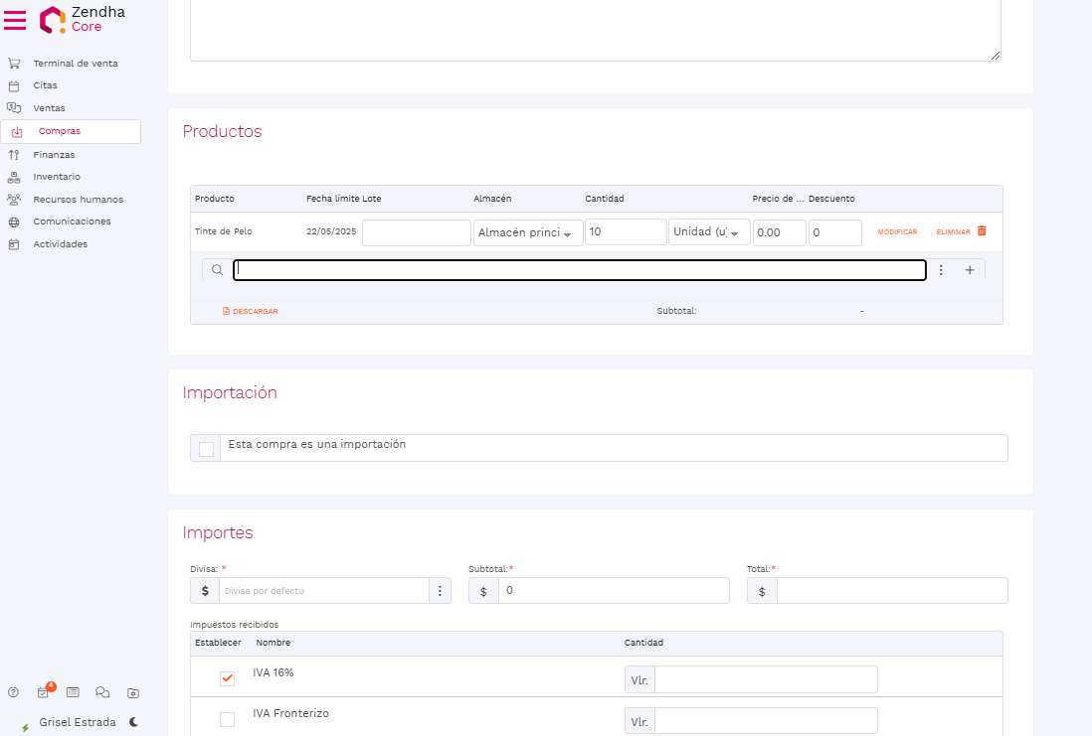Viewport: 1092px width, 736px height.
Task: Open the news list icon in sidebar footer
Action: coord(73,693)
